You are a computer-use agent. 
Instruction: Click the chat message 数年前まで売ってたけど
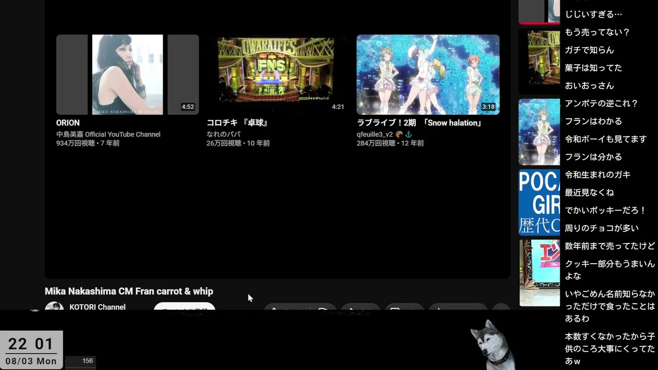610,246
